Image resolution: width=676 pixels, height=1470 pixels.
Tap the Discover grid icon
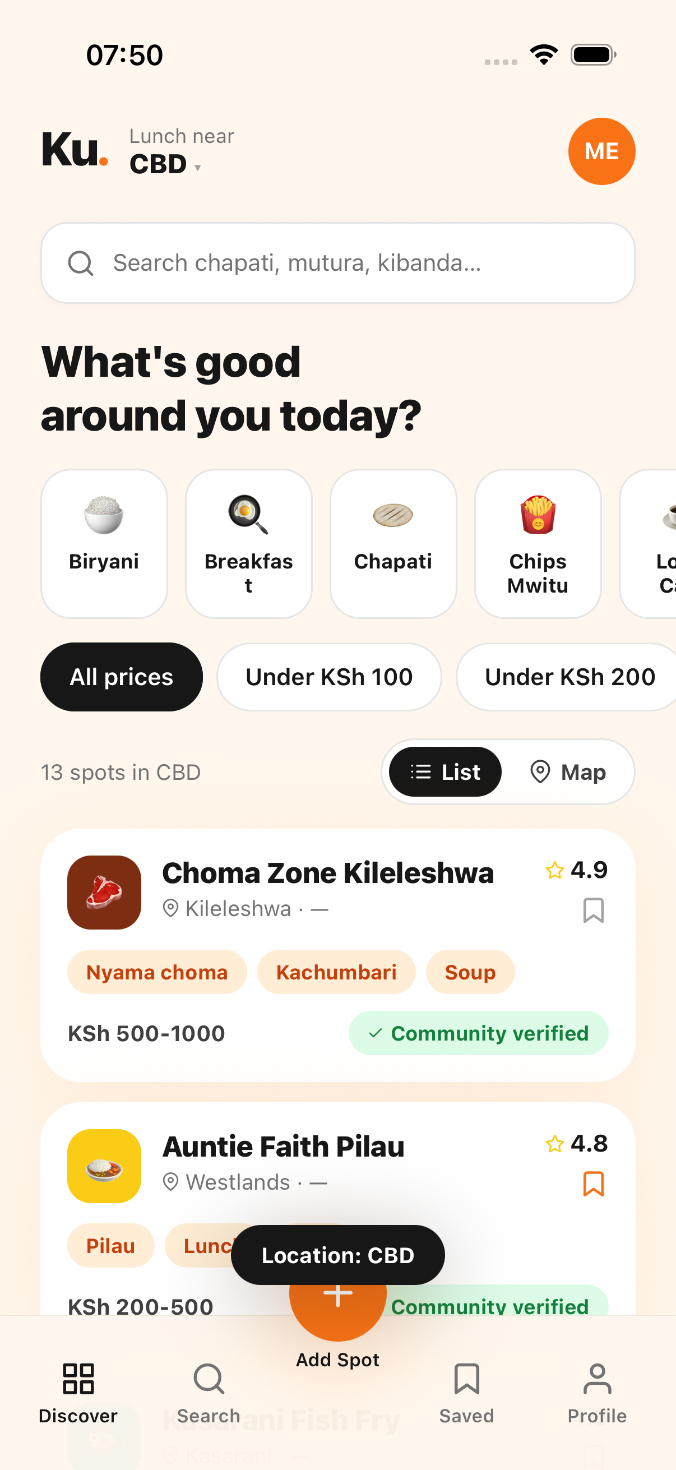(x=78, y=1379)
